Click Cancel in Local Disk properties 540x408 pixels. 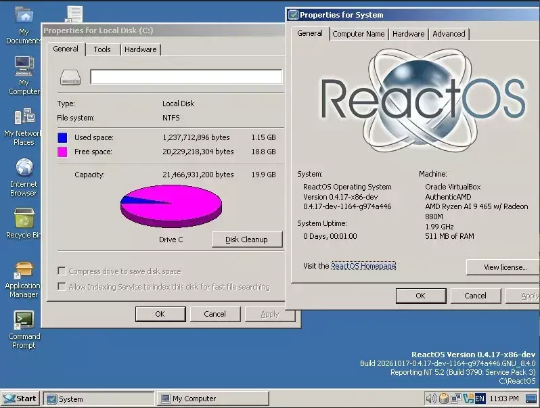pos(215,314)
